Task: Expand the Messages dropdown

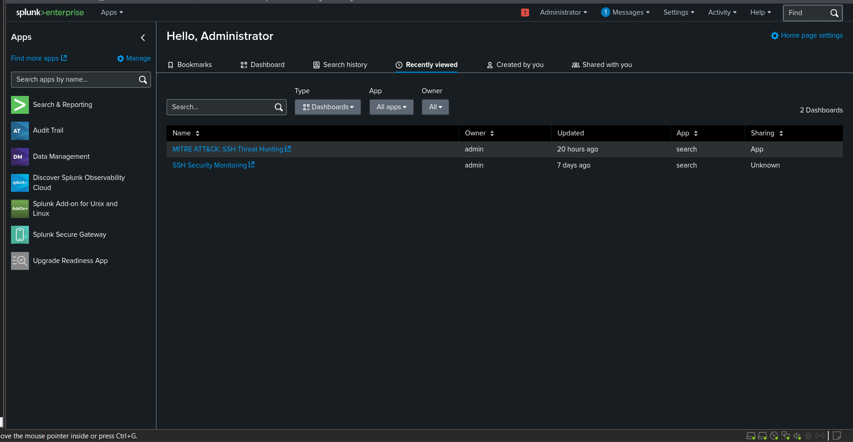Action: (x=631, y=12)
